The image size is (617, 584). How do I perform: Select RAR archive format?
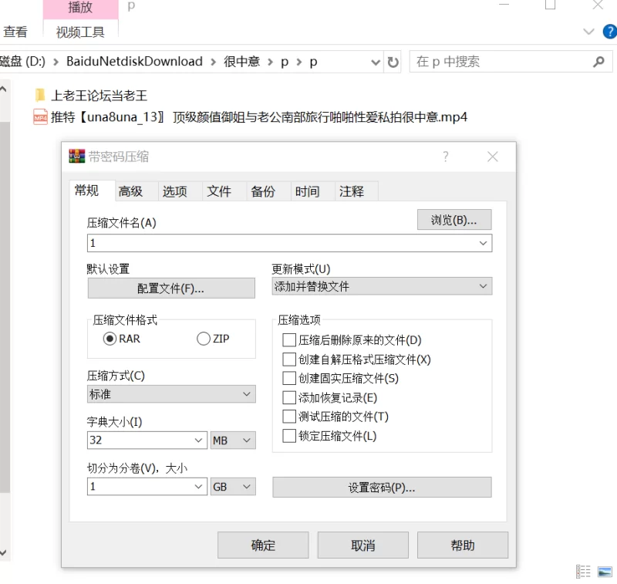coord(110,339)
